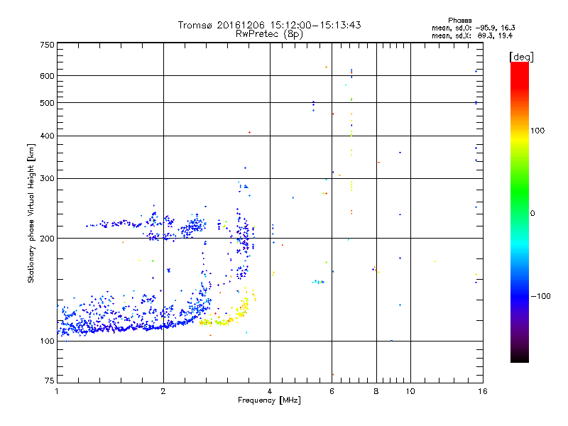This screenshot has height=426, width=568.
Task: Click the plot title starting with Tromsø
Action: click(x=269, y=25)
